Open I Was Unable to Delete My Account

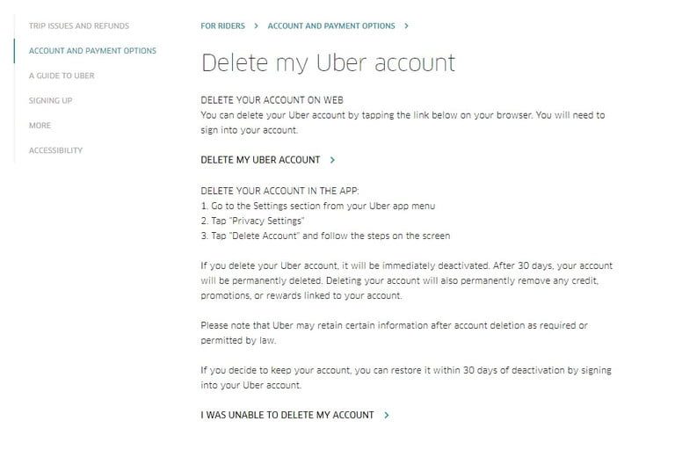tap(287, 415)
